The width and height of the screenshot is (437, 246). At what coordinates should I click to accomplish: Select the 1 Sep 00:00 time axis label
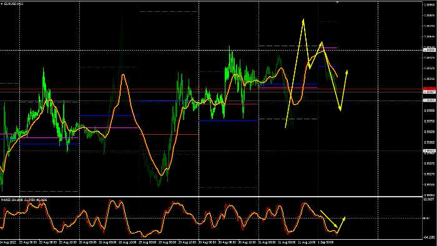click(326, 242)
